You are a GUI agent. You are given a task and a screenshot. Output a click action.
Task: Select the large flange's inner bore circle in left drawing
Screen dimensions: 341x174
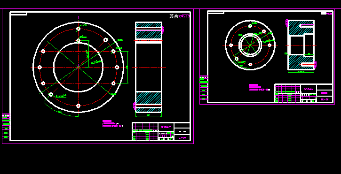coord(78,67)
